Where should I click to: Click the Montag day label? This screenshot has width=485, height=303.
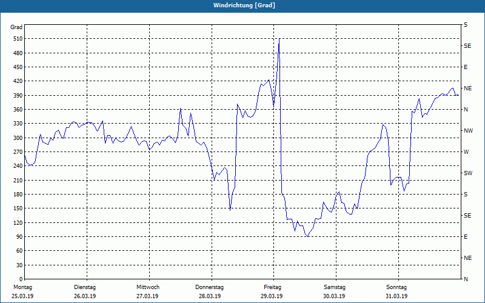click(x=22, y=287)
